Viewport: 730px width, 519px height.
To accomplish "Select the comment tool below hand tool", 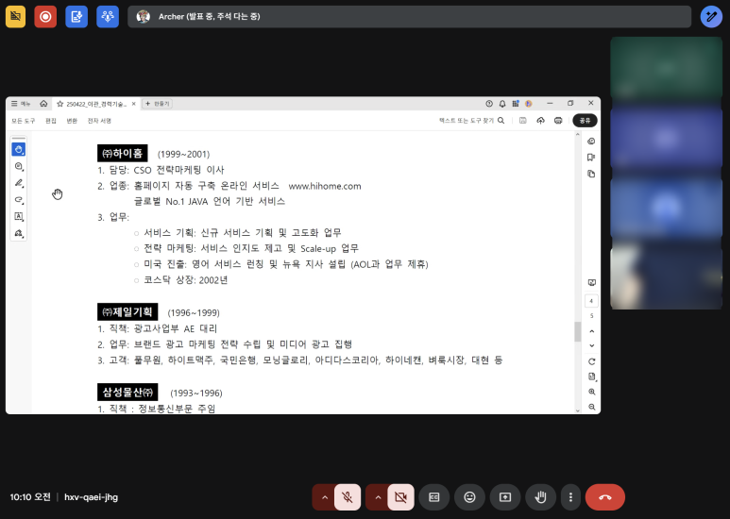I will pos(19,166).
